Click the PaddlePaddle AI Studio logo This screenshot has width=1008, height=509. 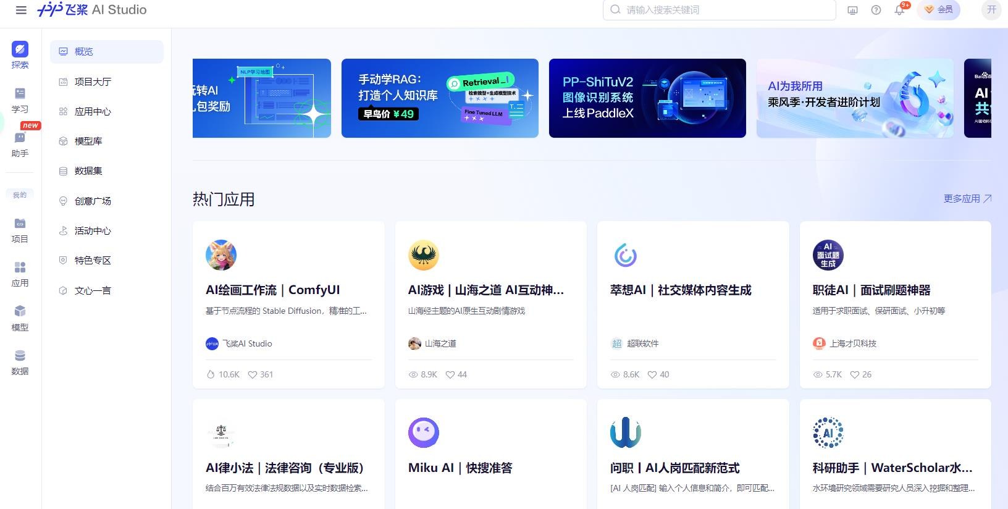[92, 10]
